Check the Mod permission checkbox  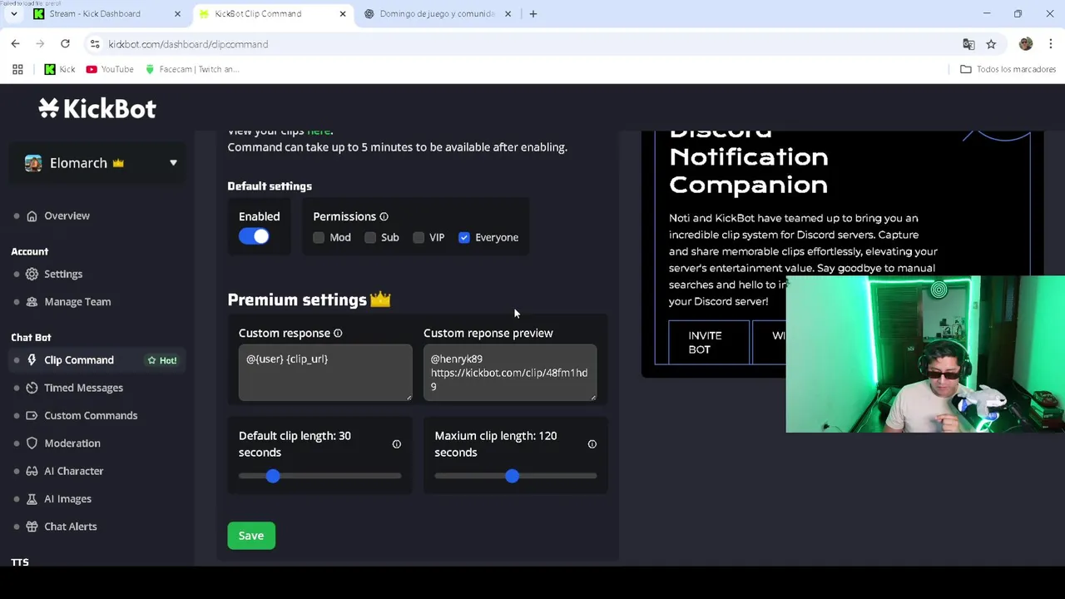(319, 238)
